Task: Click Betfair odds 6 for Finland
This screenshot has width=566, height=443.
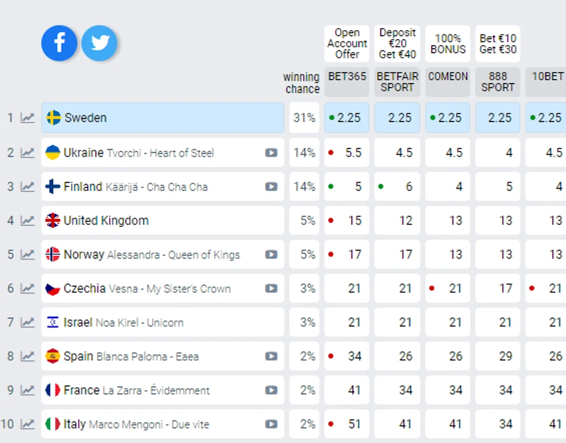Action: 397,187
